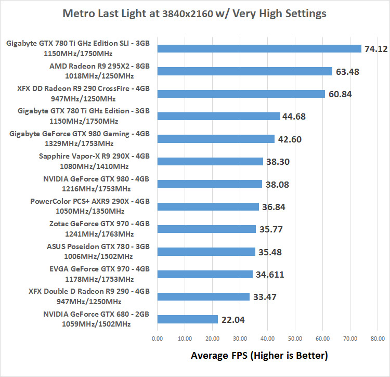Screen dimensions: 390x377
Task: Click the 'Average FPS (Higher is Better)' axis title
Action: 259,356
